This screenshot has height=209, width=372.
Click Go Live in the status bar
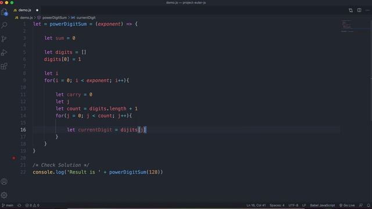click(x=347, y=205)
